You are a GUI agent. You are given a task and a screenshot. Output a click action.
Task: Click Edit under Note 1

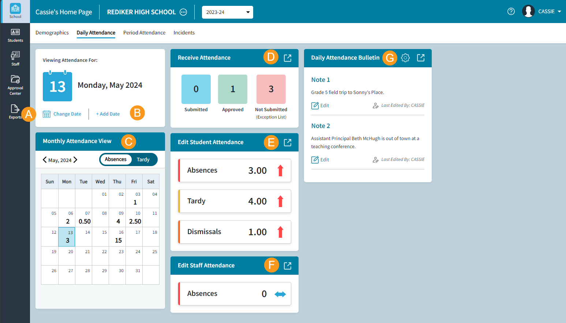coord(320,105)
